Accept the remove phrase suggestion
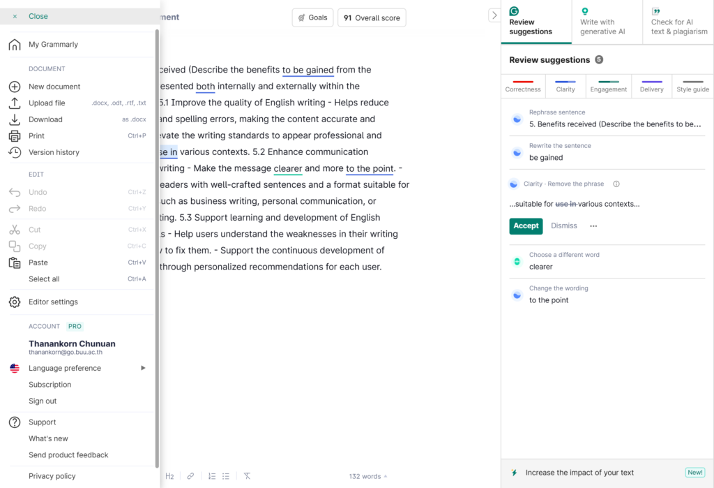 526,226
